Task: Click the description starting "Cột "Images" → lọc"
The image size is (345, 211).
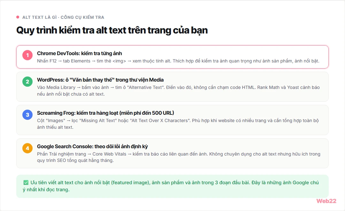Action: [178, 124]
